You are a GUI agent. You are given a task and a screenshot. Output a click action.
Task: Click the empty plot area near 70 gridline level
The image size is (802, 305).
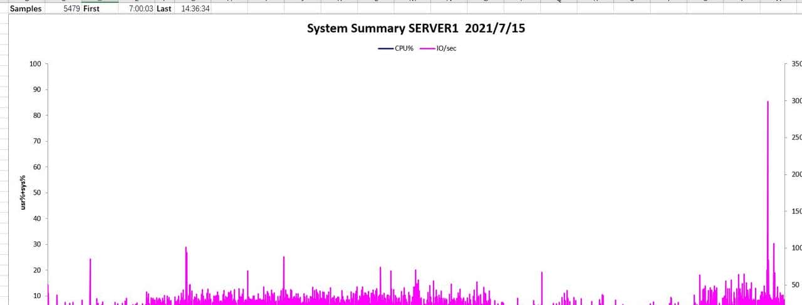(376, 142)
